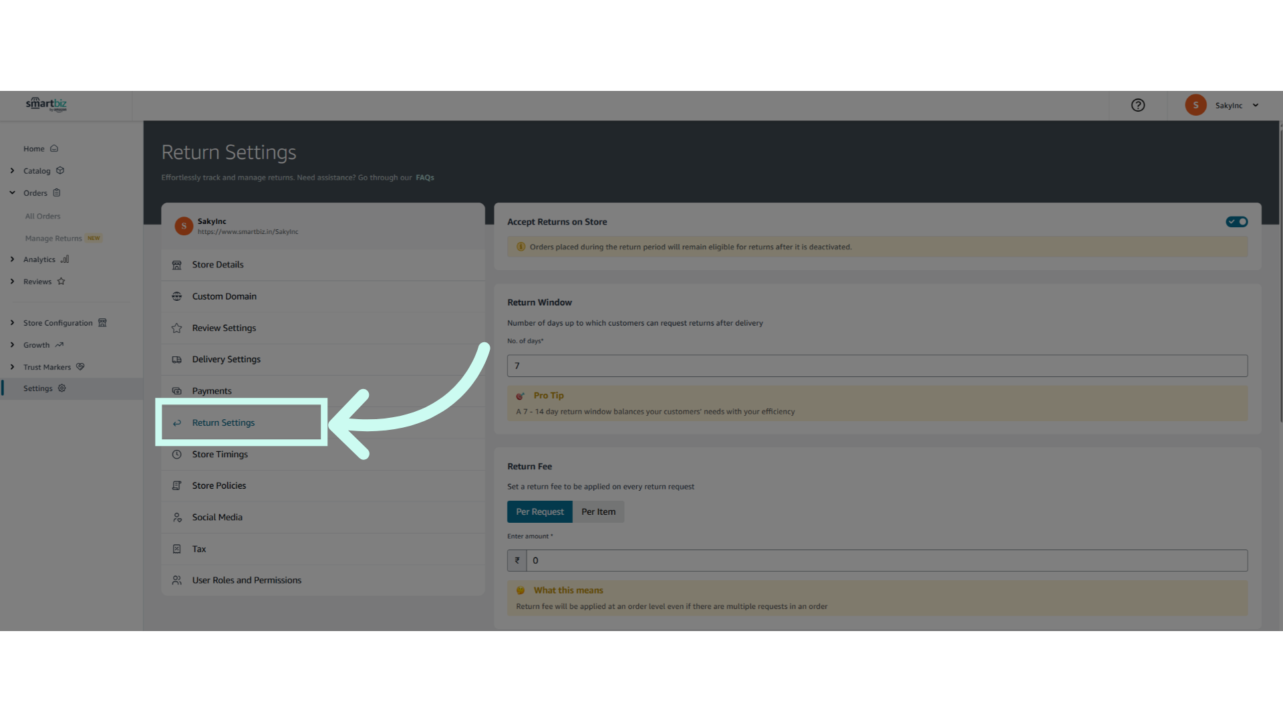Open Manage Returns in sidebar
The height and width of the screenshot is (722, 1283).
[53, 238]
